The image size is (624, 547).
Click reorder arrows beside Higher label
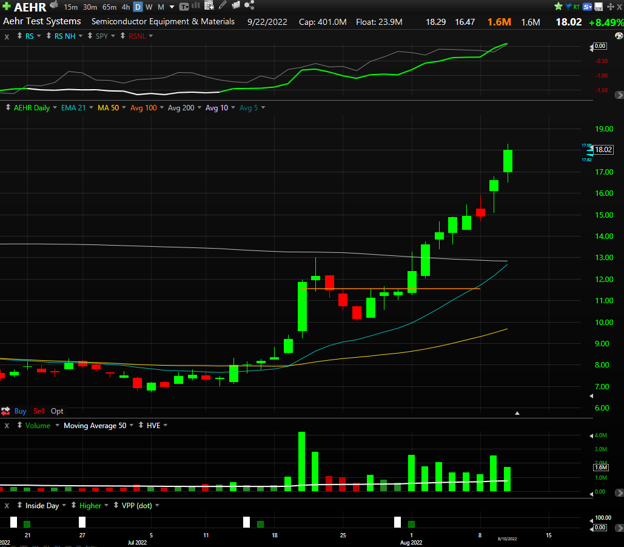(x=73, y=505)
